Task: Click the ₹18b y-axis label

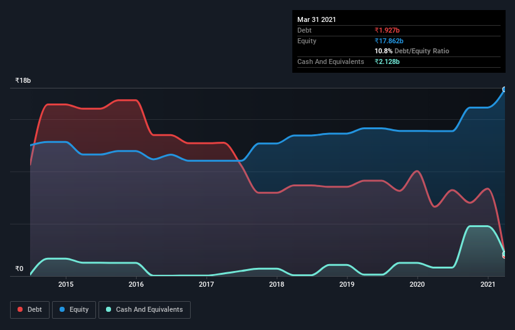Action: [x=23, y=80]
